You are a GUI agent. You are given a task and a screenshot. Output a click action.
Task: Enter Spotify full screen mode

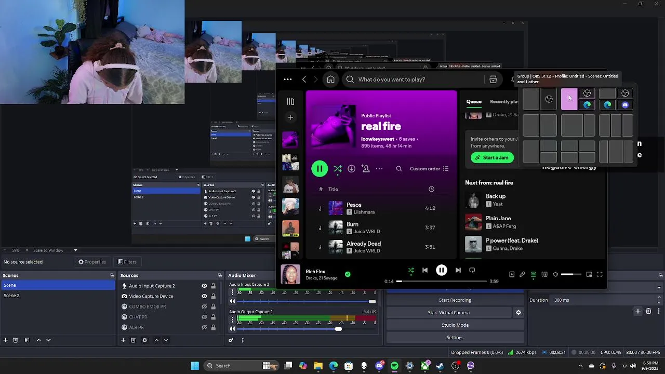(x=600, y=274)
